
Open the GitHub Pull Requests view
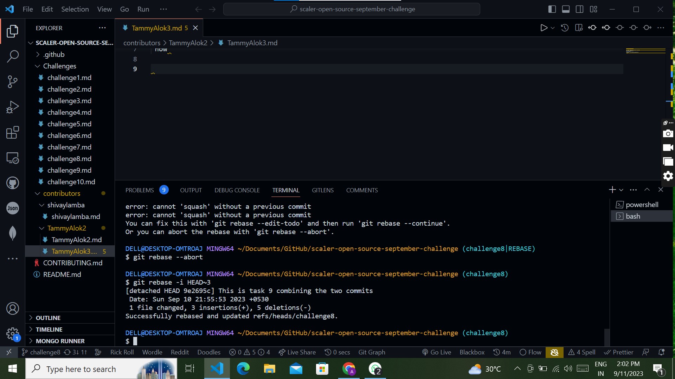click(x=13, y=183)
